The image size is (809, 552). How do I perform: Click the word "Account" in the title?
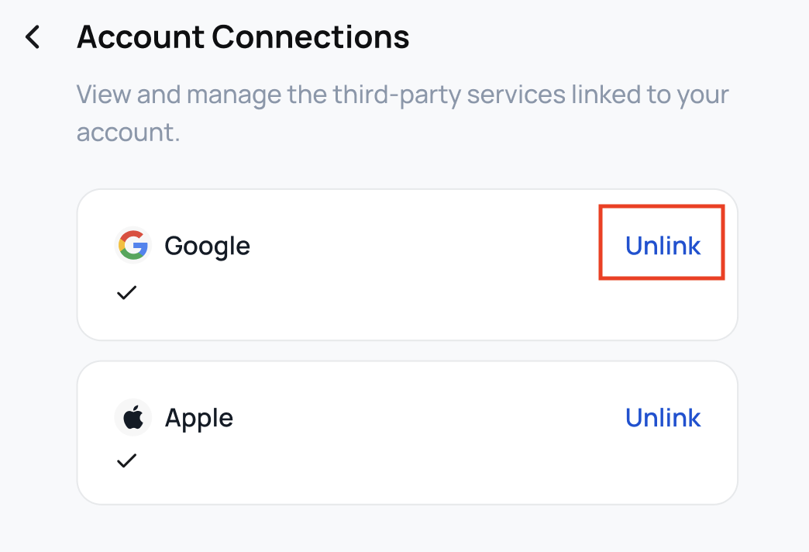(140, 36)
